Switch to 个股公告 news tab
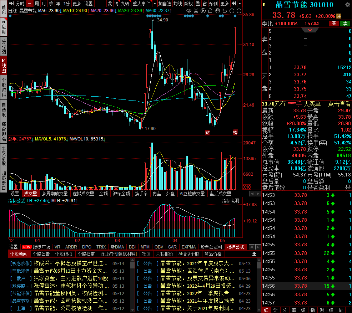Viewport: 352px width, 313px height. pos(41,254)
